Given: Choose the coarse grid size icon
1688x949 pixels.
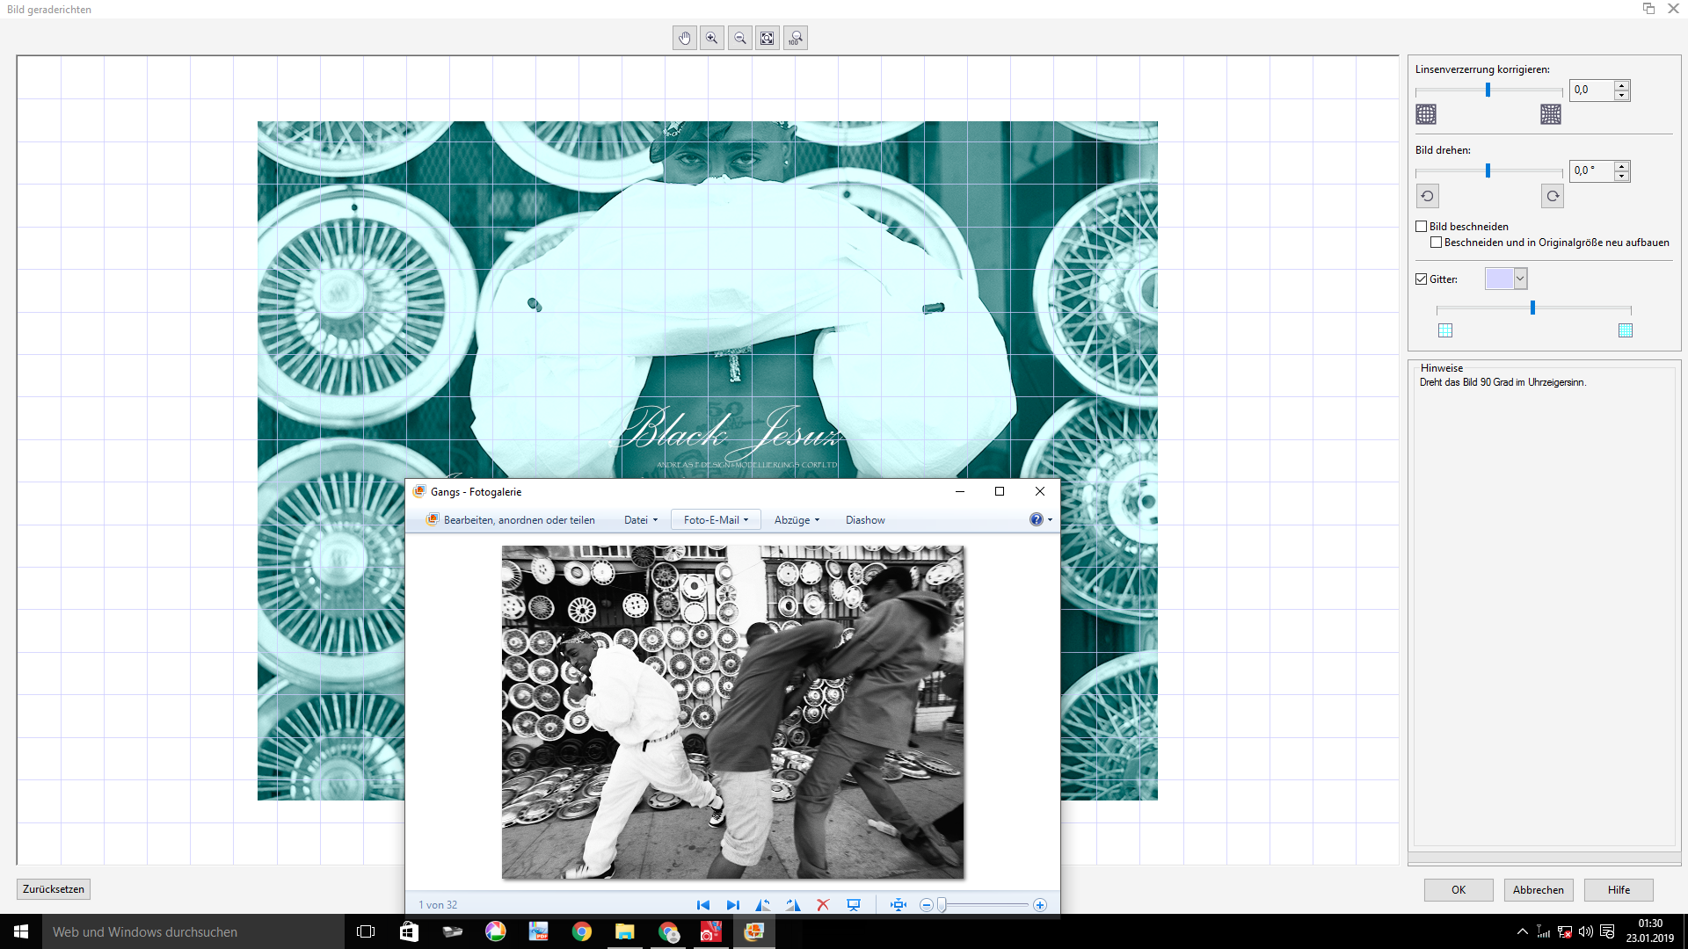Looking at the screenshot, I should pyautogui.click(x=1445, y=330).
